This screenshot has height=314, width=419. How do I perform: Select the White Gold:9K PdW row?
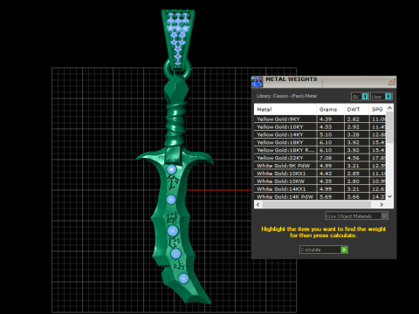pyautogui.click(x=320, y=166)
